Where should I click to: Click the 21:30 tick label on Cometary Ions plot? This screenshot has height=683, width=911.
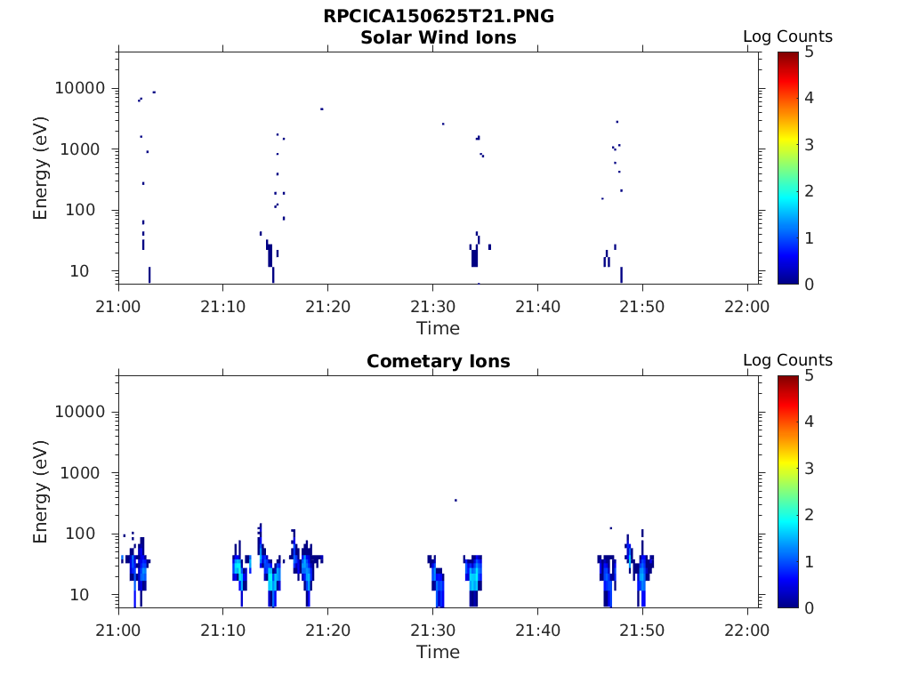click(433, 631)
